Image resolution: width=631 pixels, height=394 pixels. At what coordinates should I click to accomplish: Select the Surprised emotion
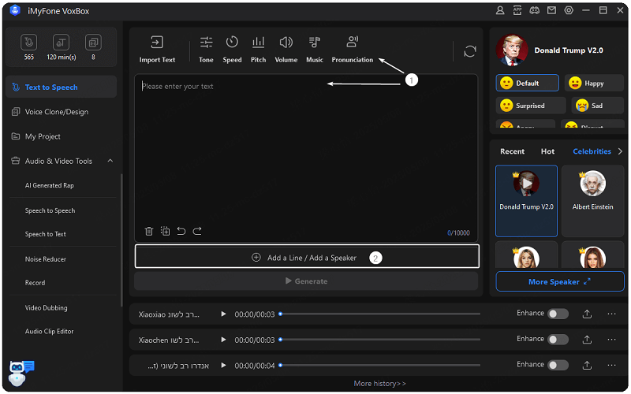[x=531, y=106]
